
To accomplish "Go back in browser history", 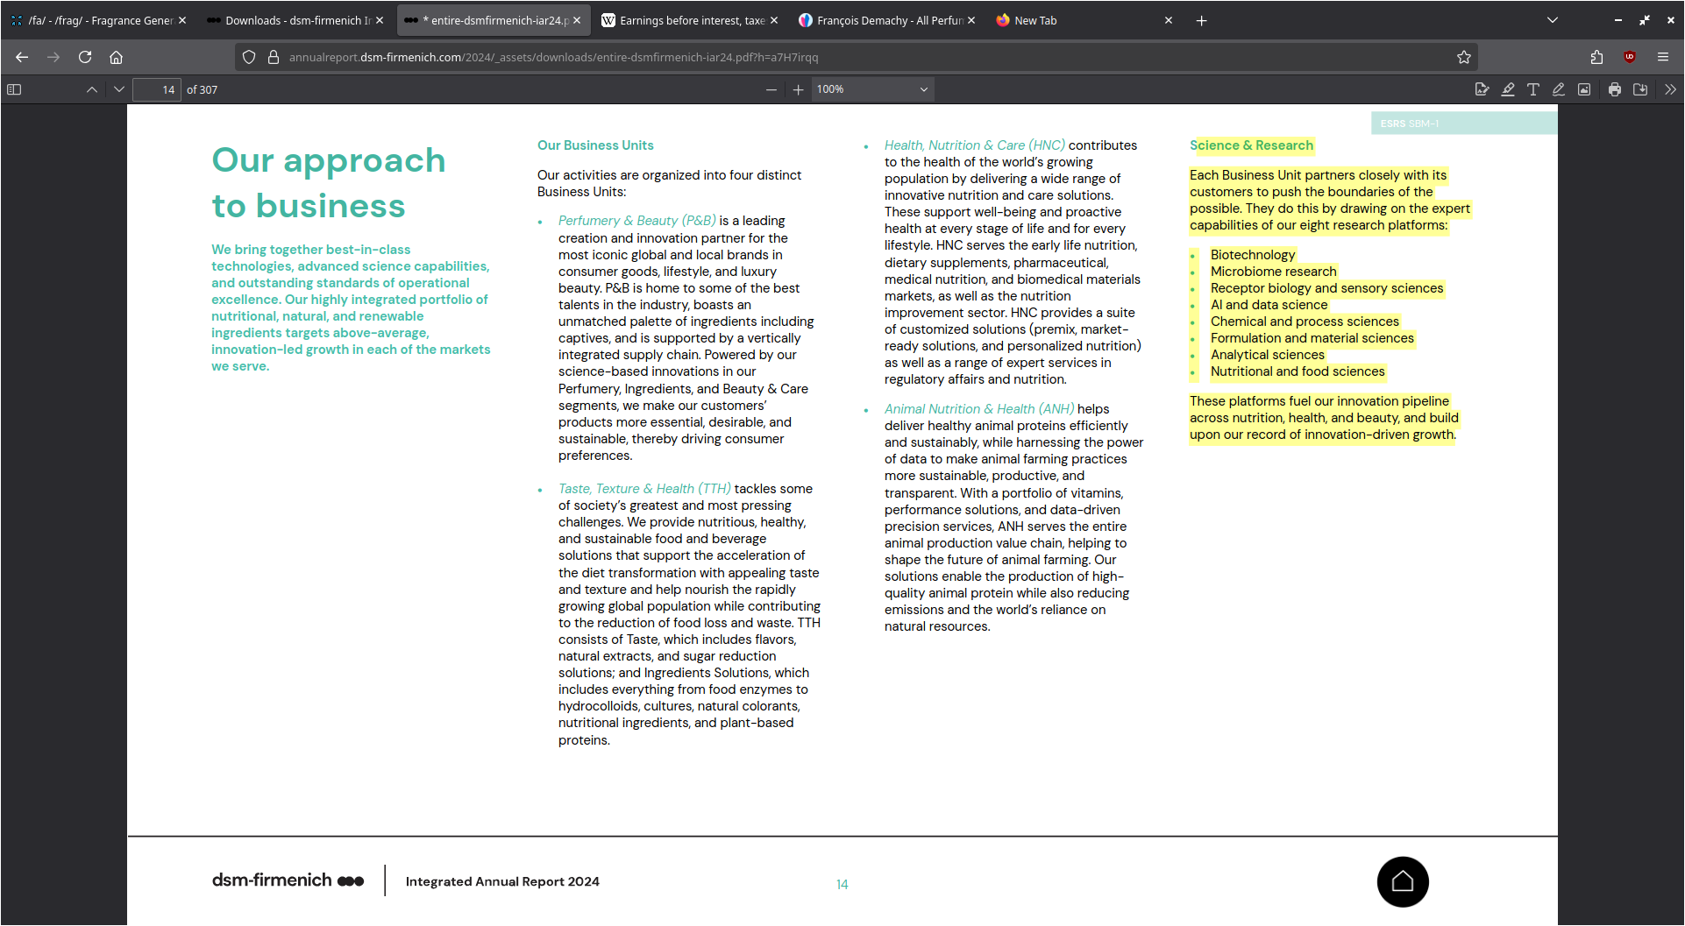I will click(22, 57).
